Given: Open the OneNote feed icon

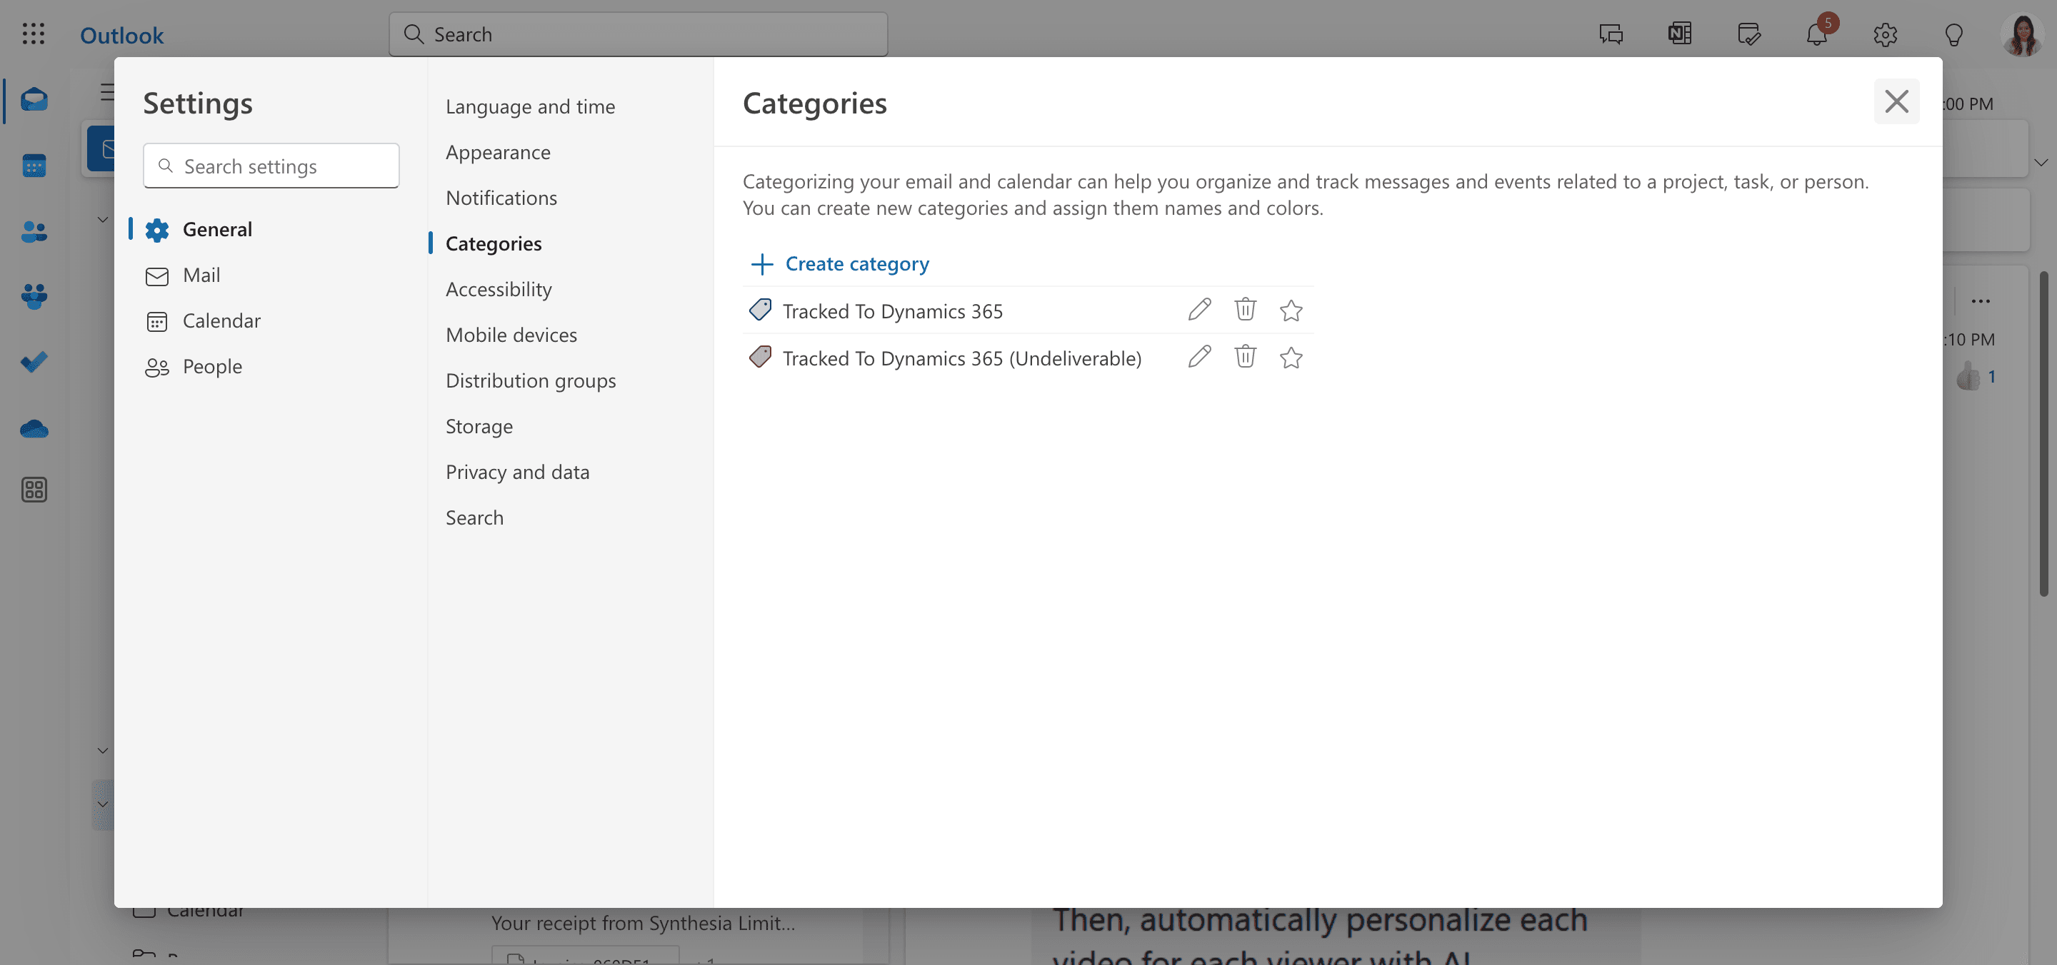Looking at the screenshot, I should [x=1679, y=34].
